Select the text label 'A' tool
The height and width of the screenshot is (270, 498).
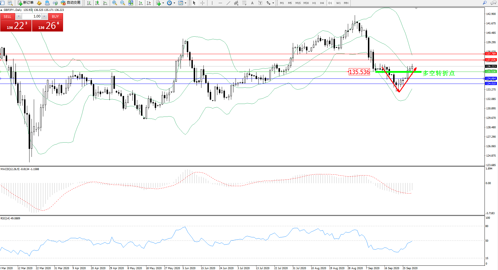click(252, 3)
